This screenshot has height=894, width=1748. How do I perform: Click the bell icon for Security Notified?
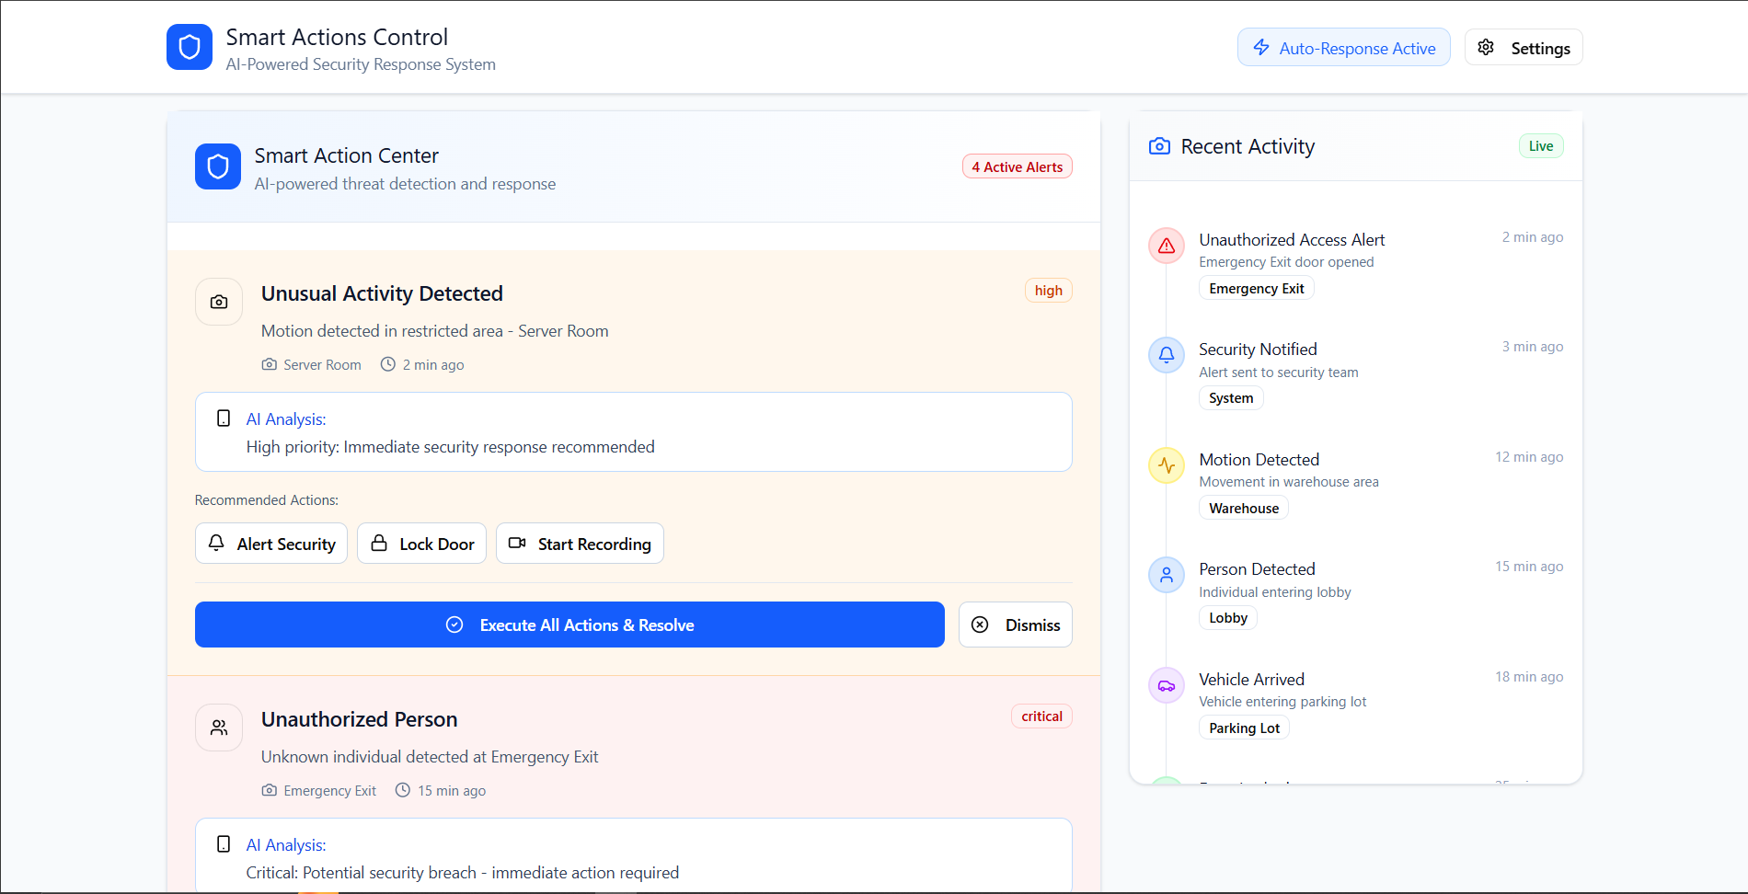coord(1167,355)
